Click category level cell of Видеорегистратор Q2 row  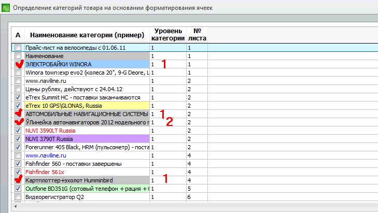(x=168, y=197)
